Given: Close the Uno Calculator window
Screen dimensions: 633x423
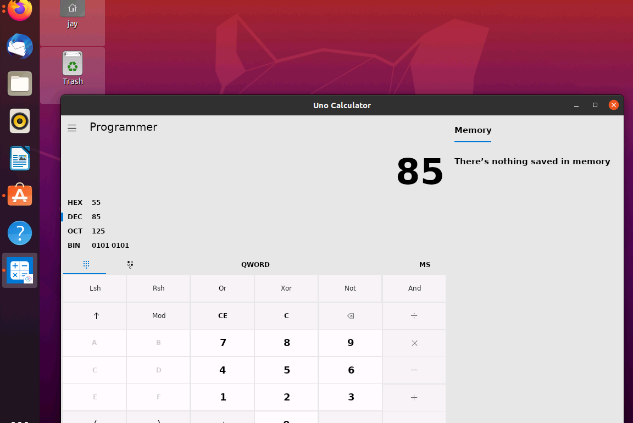Looking at the screenshot, I should coord(614,105).
